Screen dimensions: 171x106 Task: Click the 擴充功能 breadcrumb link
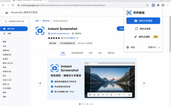coord(46,21)
